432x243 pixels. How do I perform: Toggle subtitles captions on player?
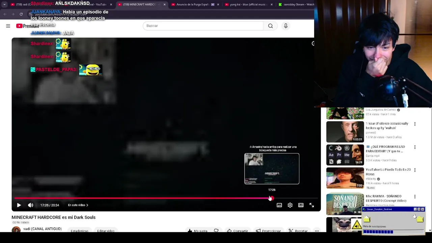[279, 205]
